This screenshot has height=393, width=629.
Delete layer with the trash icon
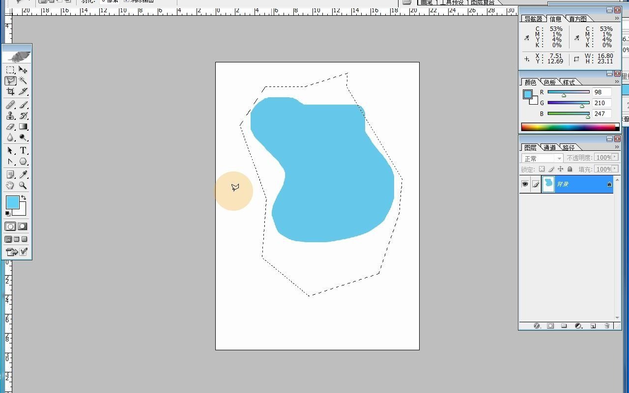click(x=607, y=326)
